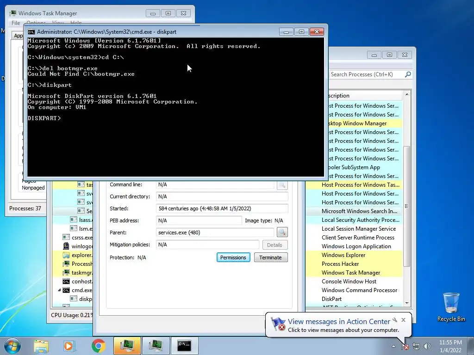The width and height of the screenshot is (474, 355).
Task: Select the Console Window Host row
Action: pyautogui.click(x=354, y=281)
